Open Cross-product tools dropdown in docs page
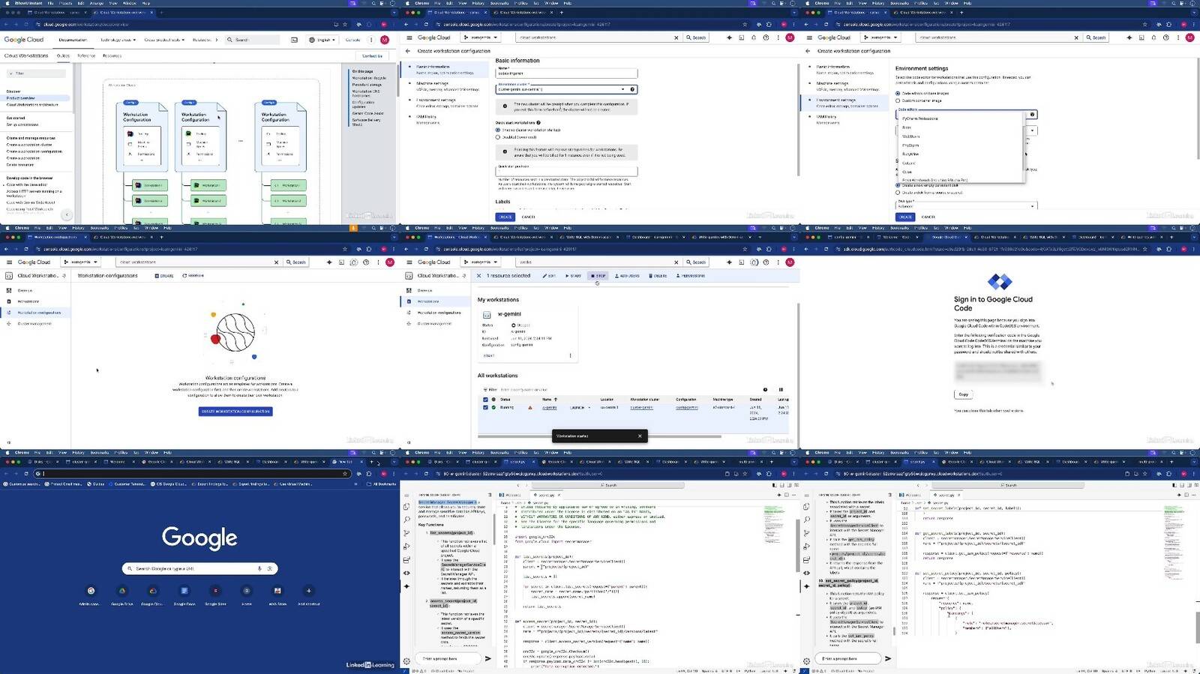The width and height of the screenshot is (1200, 674). pos(163,40)
